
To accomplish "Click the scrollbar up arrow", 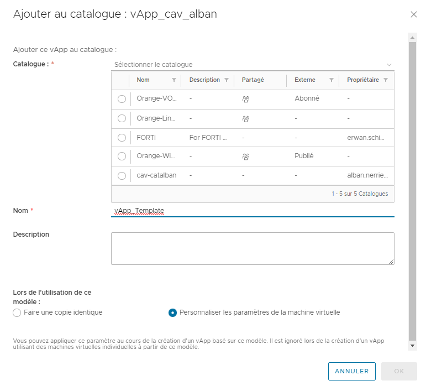I will [412, 38].
